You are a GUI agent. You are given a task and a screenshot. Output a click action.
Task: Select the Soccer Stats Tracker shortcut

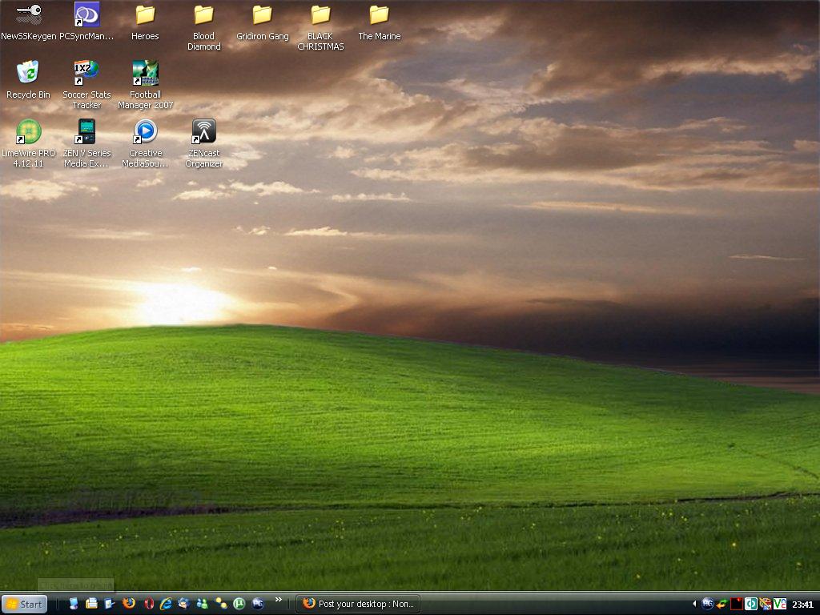pos(86,85)
